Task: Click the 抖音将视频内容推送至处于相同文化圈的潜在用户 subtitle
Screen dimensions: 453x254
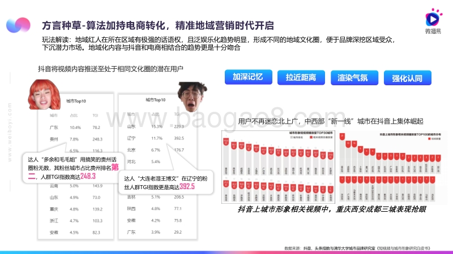Action: coord(110,69)
